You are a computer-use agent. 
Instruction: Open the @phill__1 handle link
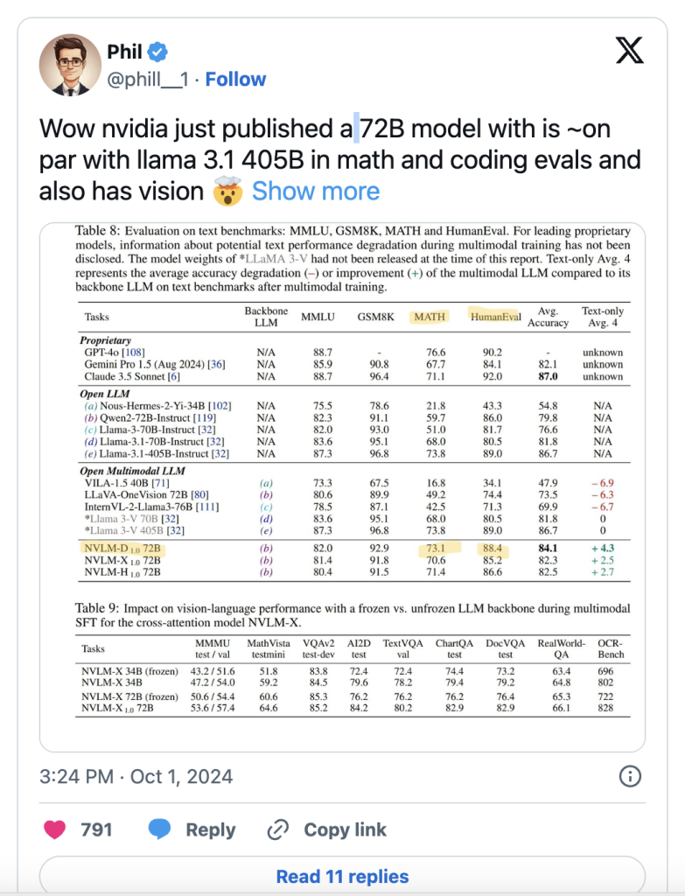(x=150, y=81)
